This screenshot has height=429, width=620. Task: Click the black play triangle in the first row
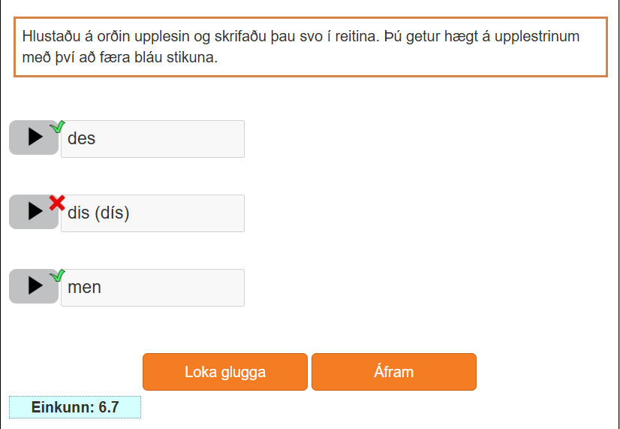pos(35,137)
